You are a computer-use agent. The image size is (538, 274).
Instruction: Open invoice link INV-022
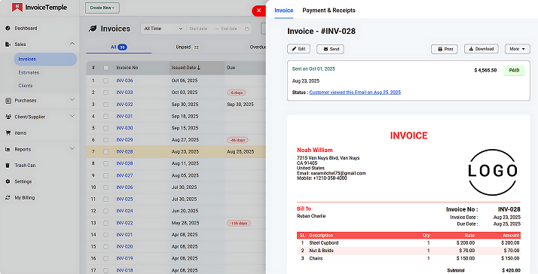pos(124,223)
